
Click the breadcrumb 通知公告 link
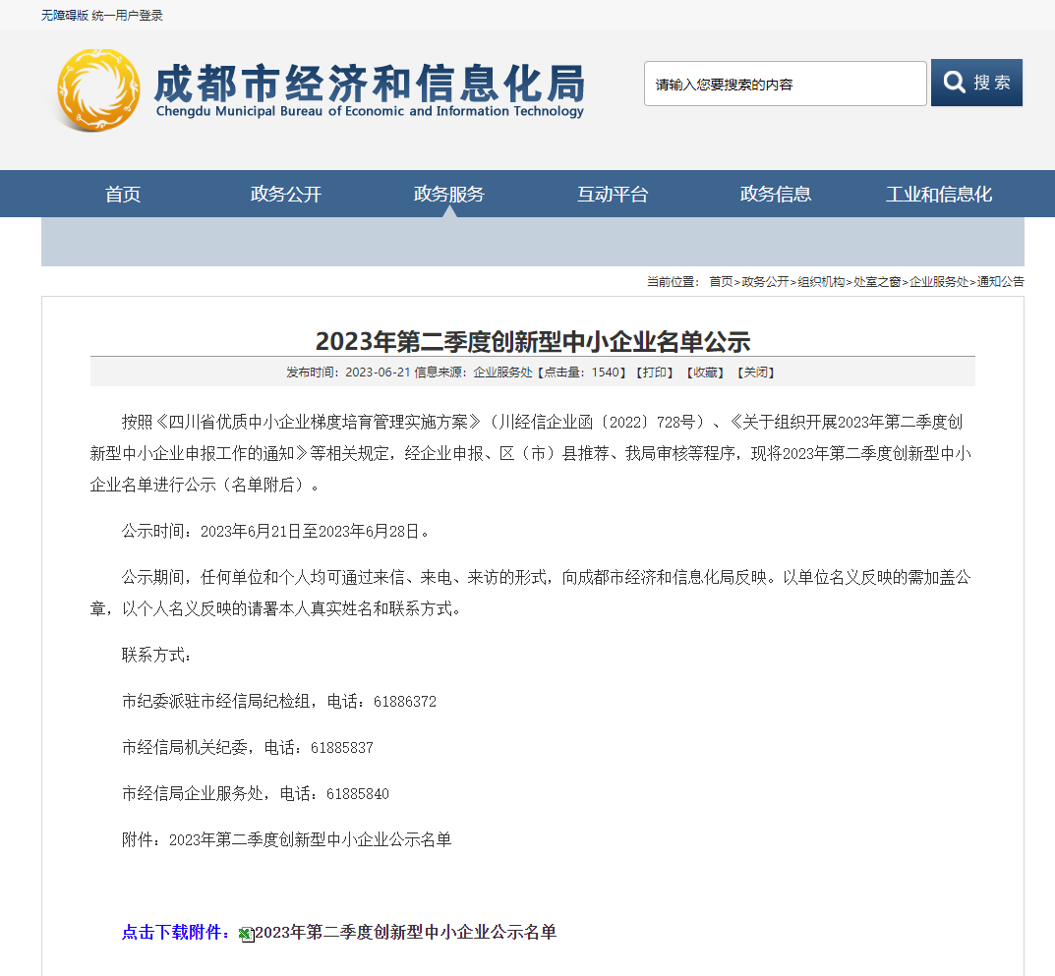click(1001, 282)
